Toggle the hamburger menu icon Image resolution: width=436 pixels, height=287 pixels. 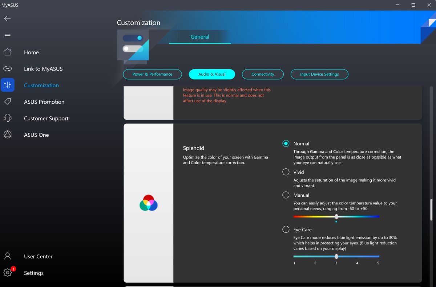7,36
